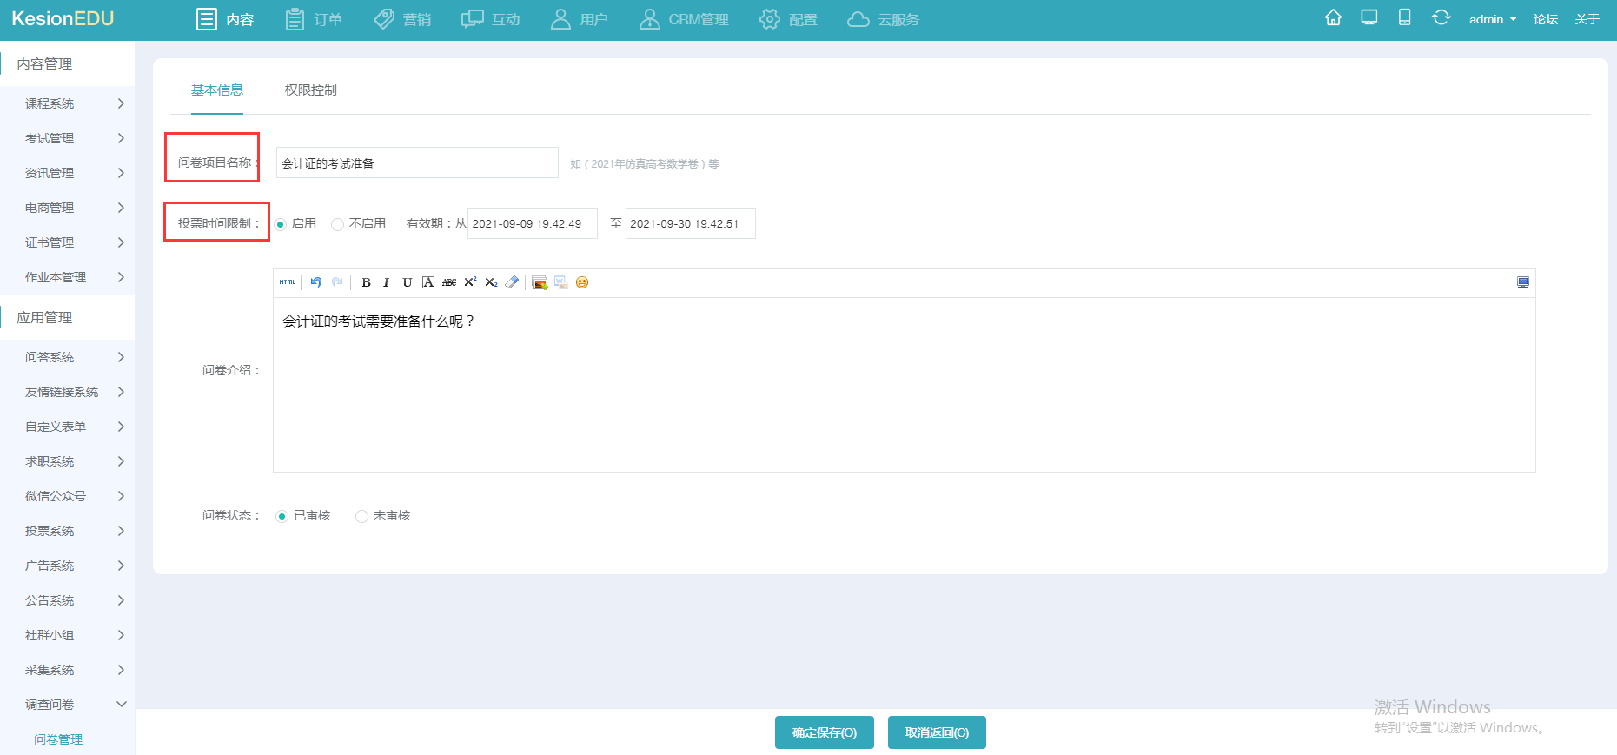Viewport: 1617px width, 755px height.
Task: Insert an emoticon using the smiley icon
Action: pos(582,282)
